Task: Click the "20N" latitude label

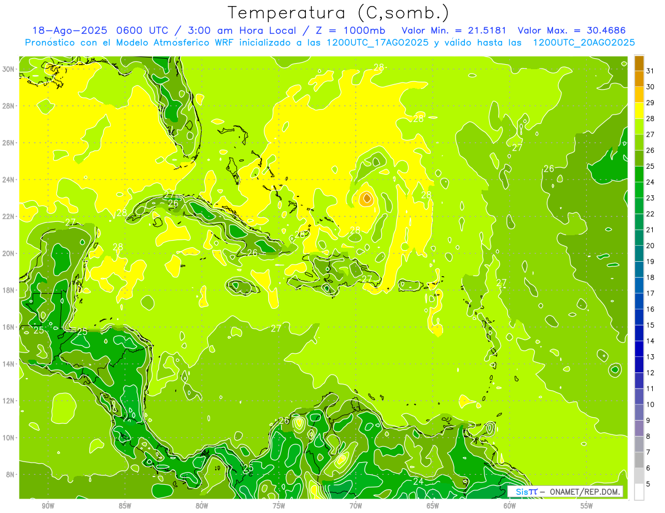Action: pyautogui.click(x=9, y=253)
